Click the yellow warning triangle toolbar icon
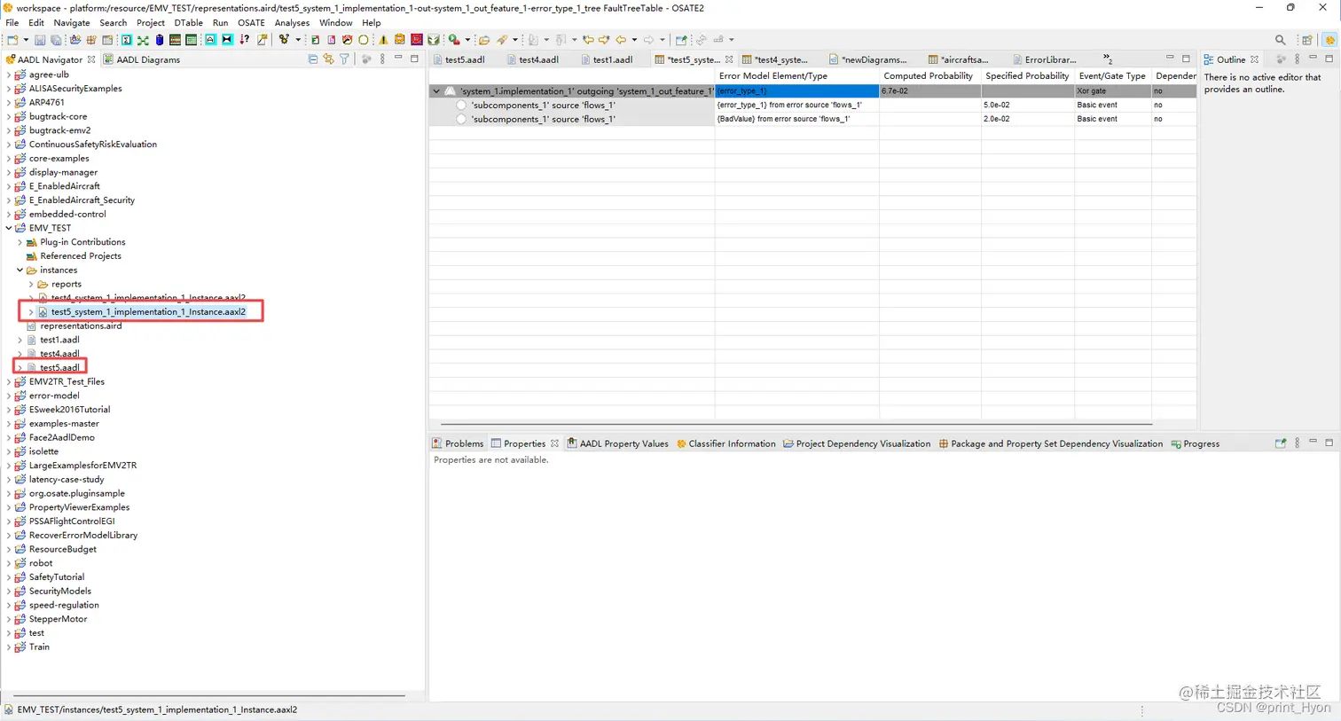Screen dimensions: 1341x721 [383, 40]
